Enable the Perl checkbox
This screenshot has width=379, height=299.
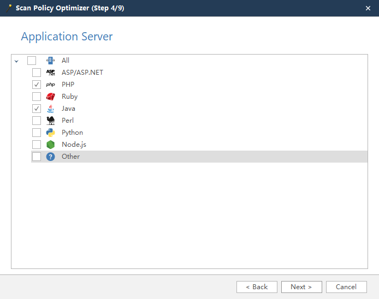pos(37,120)
